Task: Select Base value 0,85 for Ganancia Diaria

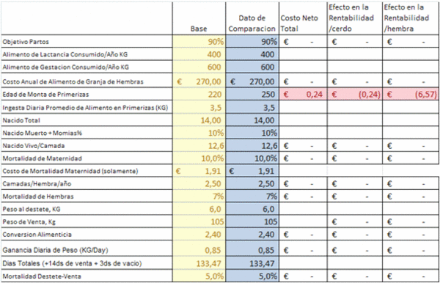Action: click(x=213, y=250)
